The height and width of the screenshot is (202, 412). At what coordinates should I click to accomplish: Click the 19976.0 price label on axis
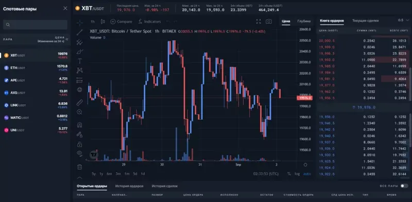(304, 98)
